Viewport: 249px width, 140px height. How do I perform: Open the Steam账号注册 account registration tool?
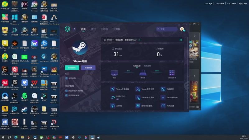[x=145, y=89]
